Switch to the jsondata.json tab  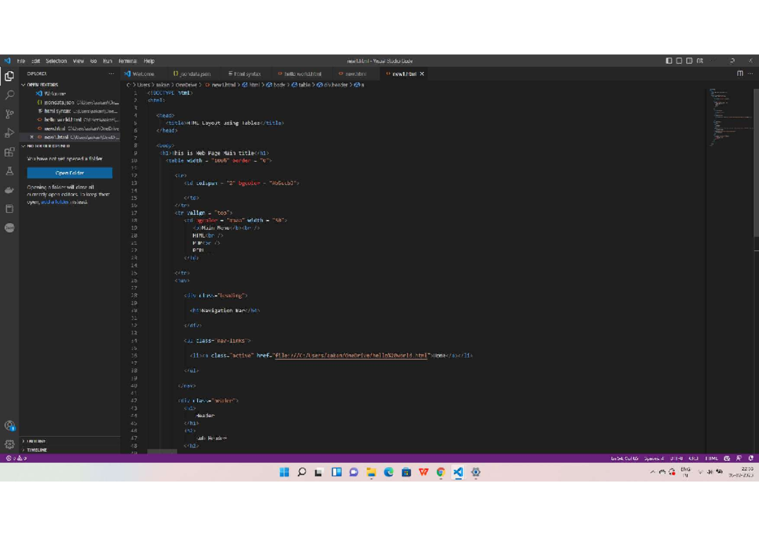pos(192,74)
